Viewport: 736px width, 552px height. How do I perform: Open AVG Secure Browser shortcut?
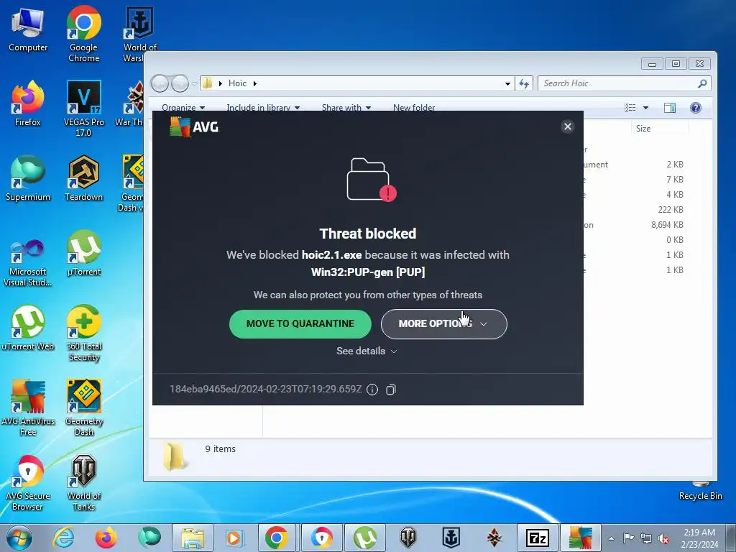pyautogui.click(x=28, y=482)
